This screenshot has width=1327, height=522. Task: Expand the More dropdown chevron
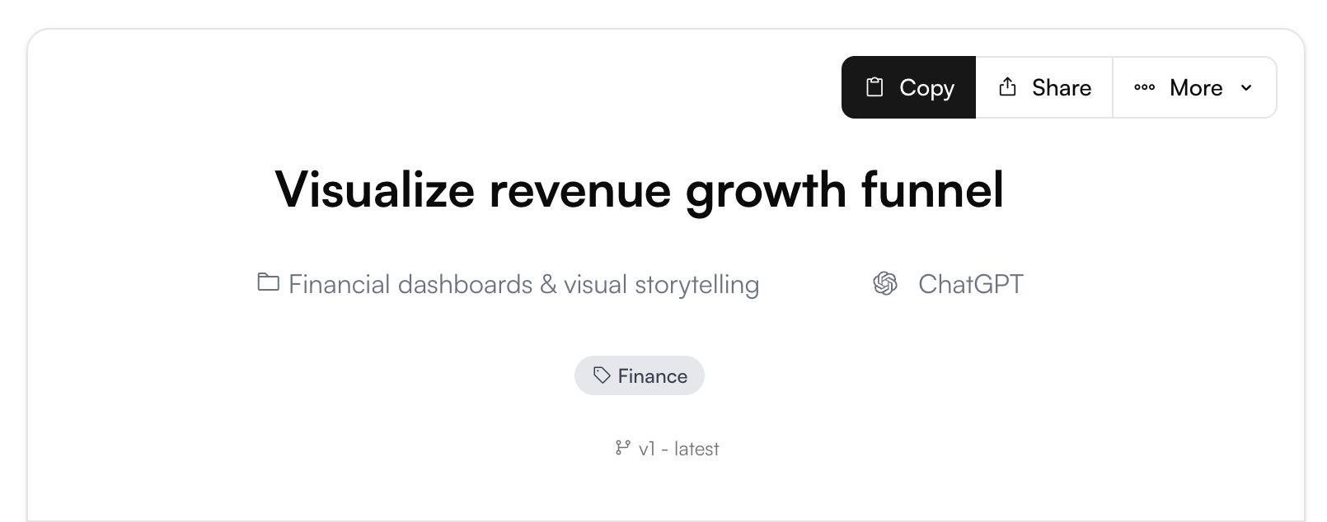(1246, 87)
